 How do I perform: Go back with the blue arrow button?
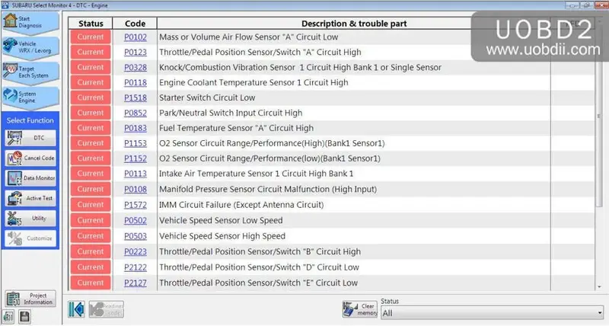(x=77, y=309)
